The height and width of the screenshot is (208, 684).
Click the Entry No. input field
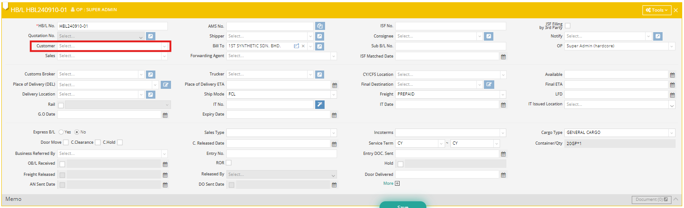point(281,154)
